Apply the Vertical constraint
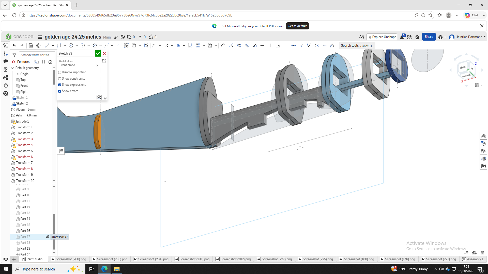The image size is (488, 274). tap(270, 45)
